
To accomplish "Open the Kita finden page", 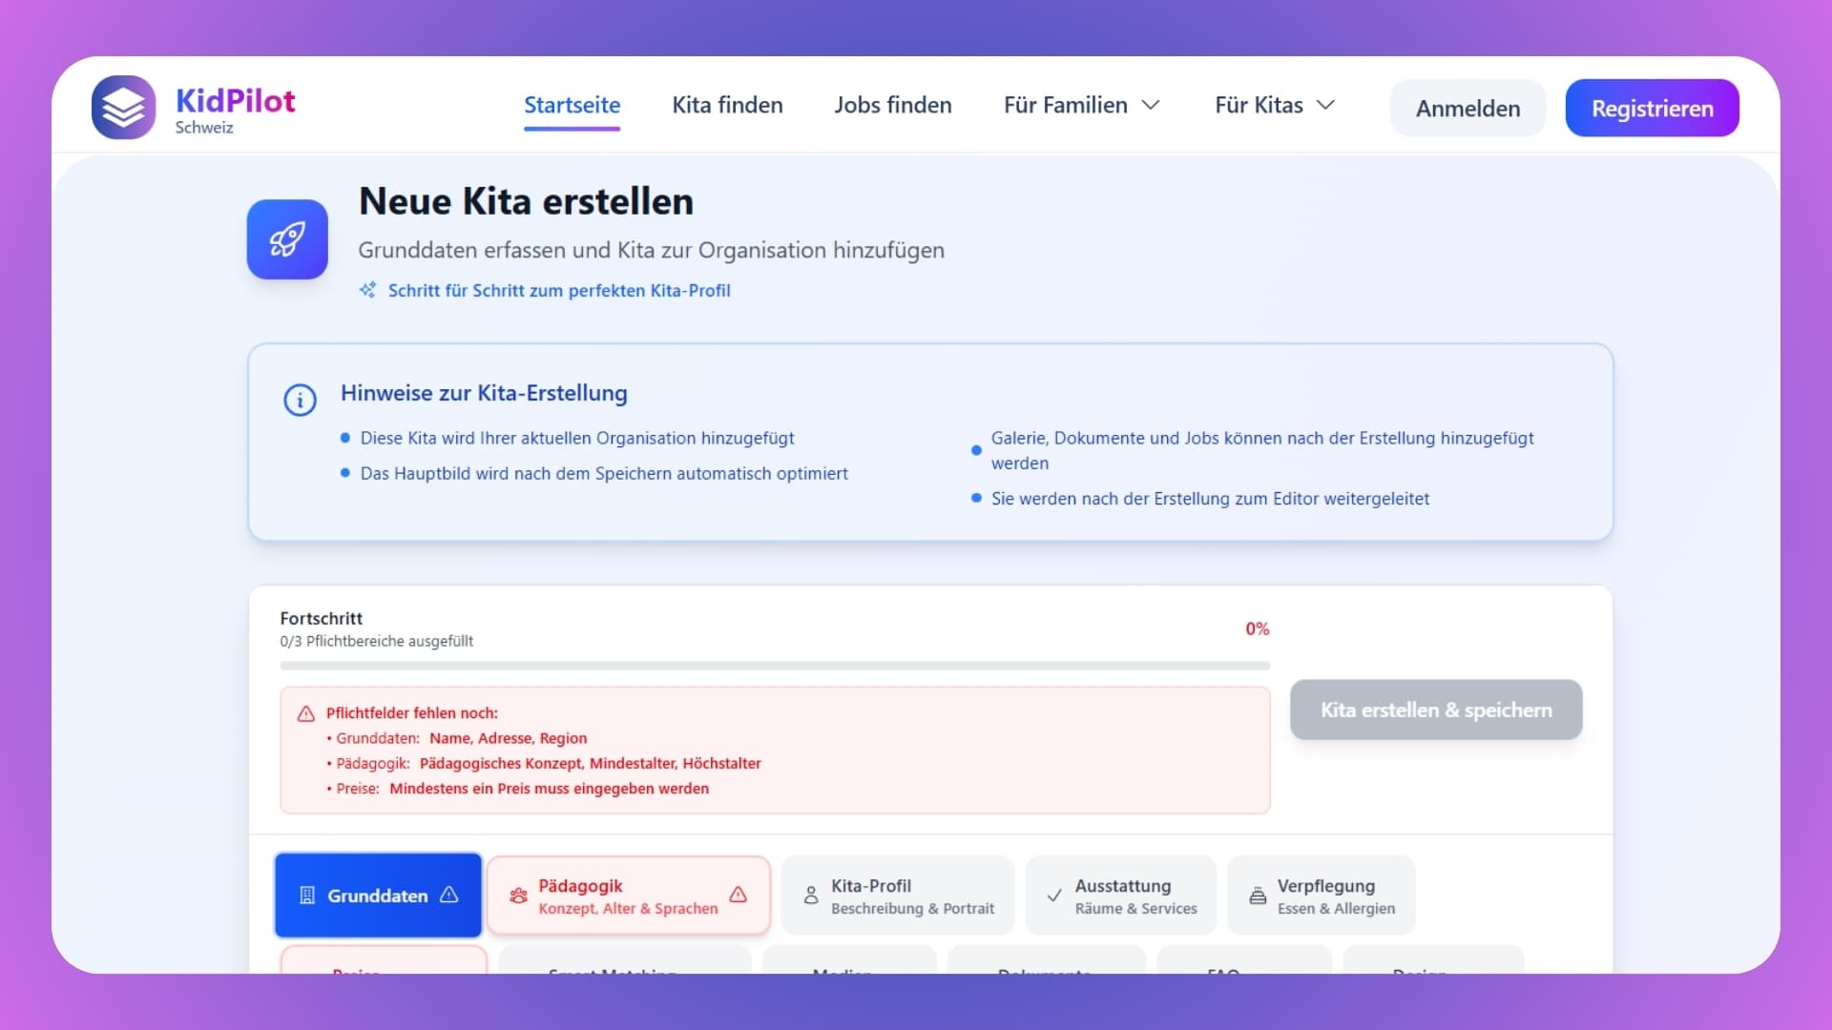I will click(x=726, y=105).
